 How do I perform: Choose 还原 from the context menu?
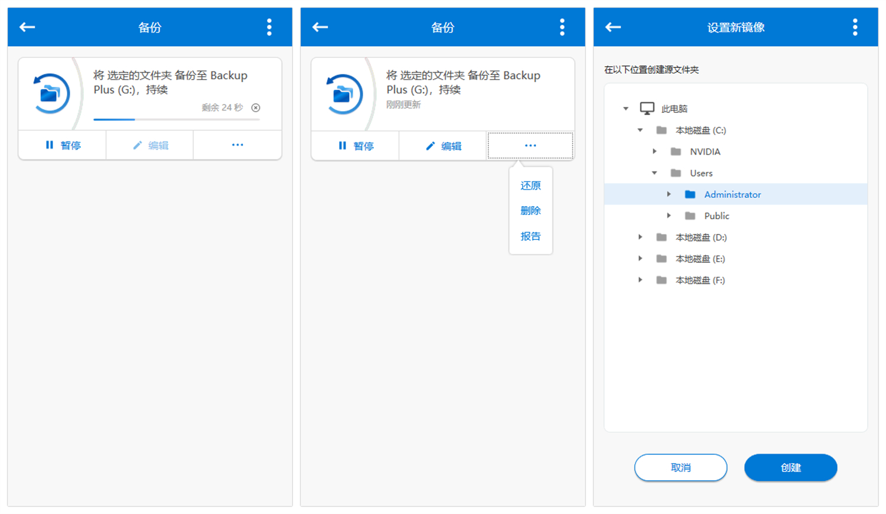pyautogui.click(x=530, y=185)
